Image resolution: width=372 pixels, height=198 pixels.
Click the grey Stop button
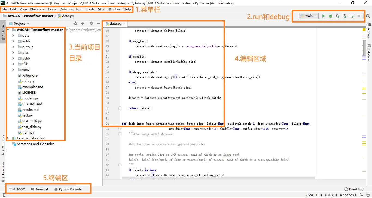(x=359, y=16)
